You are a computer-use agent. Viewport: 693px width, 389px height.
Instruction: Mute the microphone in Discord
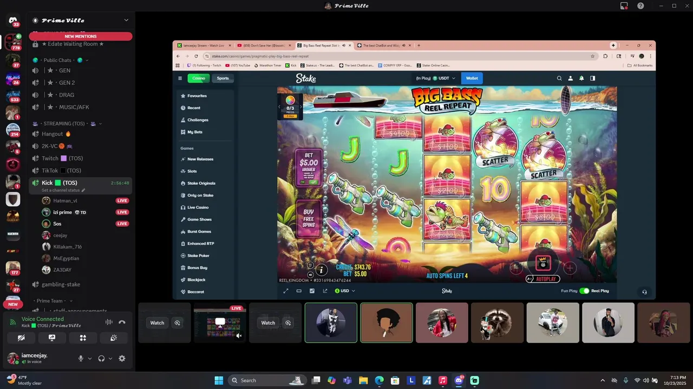(81, 358)
